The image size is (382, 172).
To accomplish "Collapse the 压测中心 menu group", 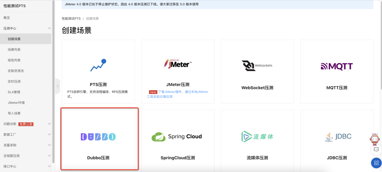I will click(x=49, y=28).
